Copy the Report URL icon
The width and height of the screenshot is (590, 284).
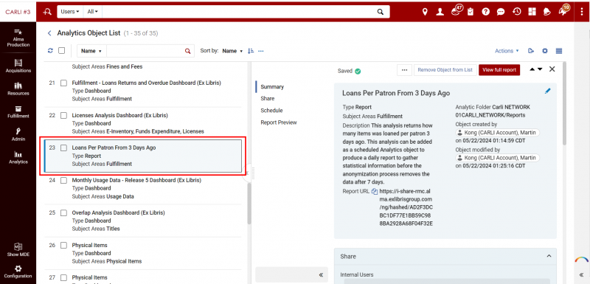pyautogui.click(x=375, y=191)
